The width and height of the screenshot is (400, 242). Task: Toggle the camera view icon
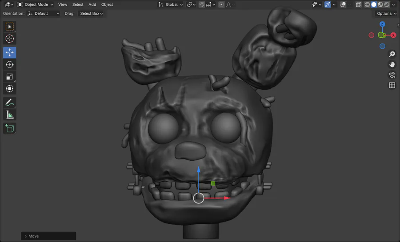tap(392, 75)
